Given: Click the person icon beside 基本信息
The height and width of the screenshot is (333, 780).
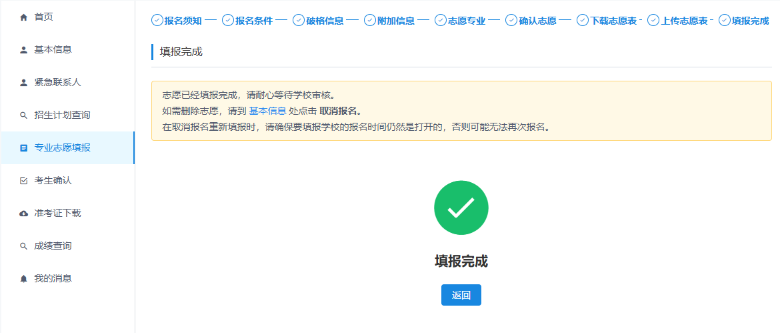Looking at the screenshot, I should point(24,49).
